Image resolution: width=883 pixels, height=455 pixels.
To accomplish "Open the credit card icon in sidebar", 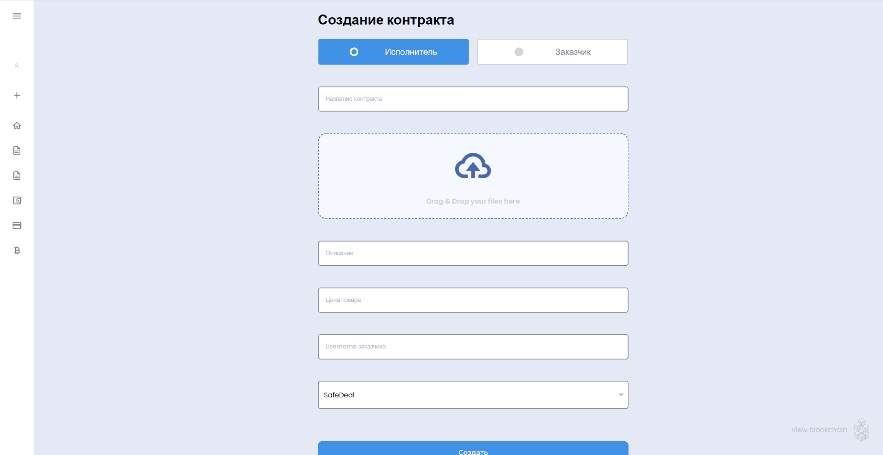I will tap(17, 226).
